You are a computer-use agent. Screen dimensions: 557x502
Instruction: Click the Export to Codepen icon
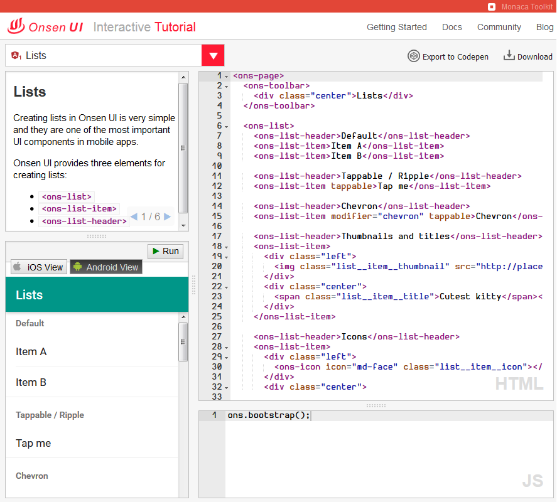pos(413,56)
